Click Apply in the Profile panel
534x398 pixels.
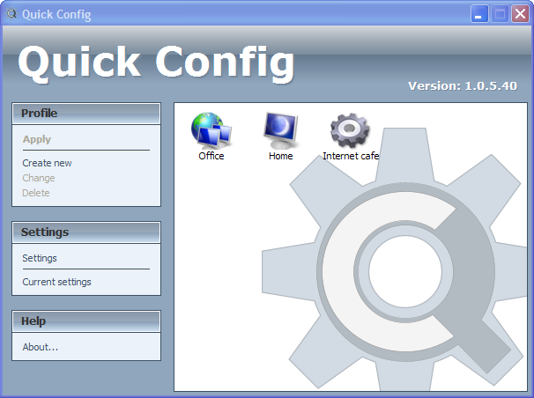pos(37,139)
